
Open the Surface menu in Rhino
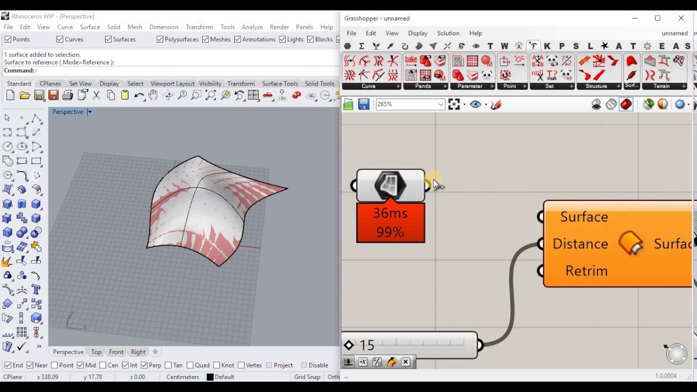click(x=90, y=27)
